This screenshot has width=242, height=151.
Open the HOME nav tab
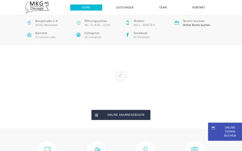point(86,8)
